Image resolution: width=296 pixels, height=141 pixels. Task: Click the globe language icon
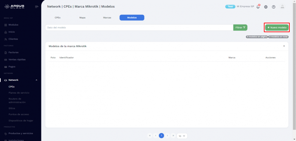tap(266, 7)
